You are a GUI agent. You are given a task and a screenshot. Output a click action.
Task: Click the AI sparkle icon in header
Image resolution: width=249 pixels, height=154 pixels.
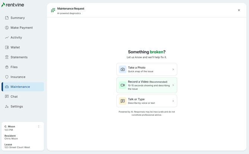pyautogui.click(x=53, y=10)
